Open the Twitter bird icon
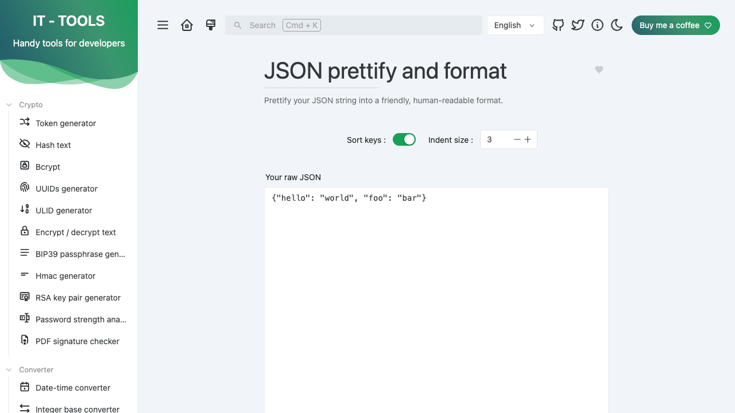The width and height of the screenshot is (735, 413). click(x=578, y=25)
